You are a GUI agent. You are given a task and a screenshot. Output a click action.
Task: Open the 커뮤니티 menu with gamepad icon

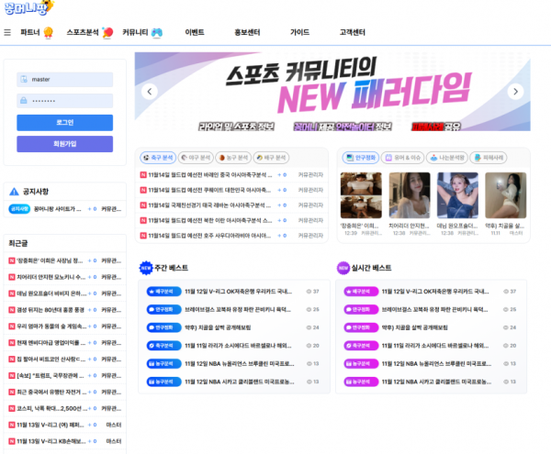(x=142, y=32)
